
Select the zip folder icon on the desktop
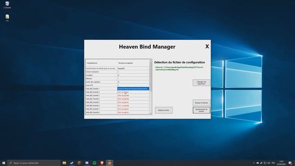click(7, 18)
